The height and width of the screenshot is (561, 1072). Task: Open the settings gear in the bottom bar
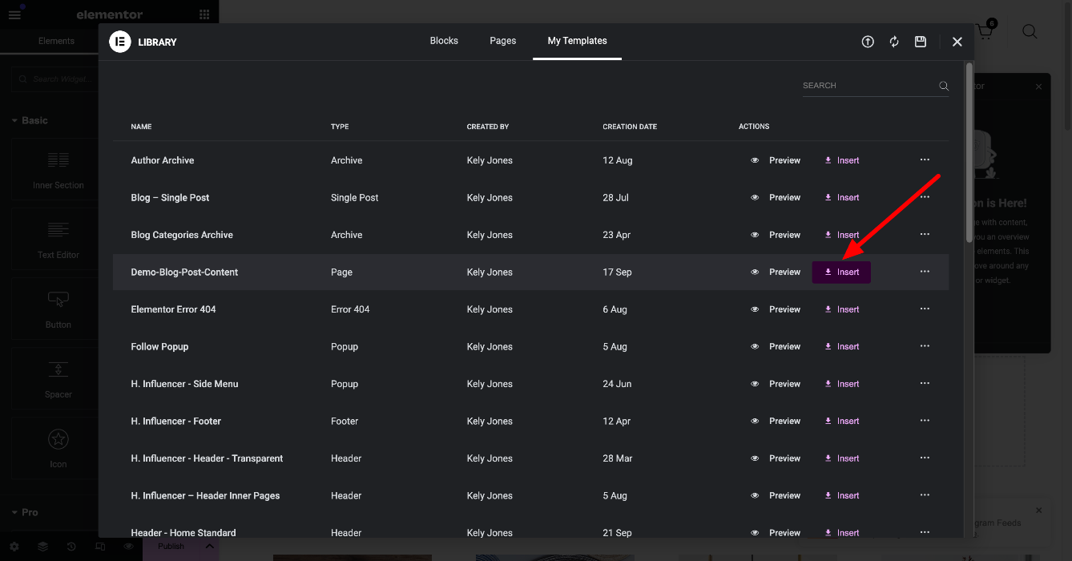pos(14,547)
